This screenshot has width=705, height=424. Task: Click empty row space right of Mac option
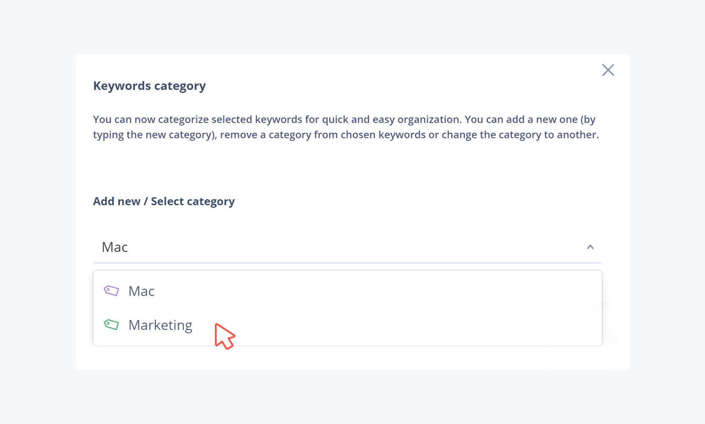(382, 291)
